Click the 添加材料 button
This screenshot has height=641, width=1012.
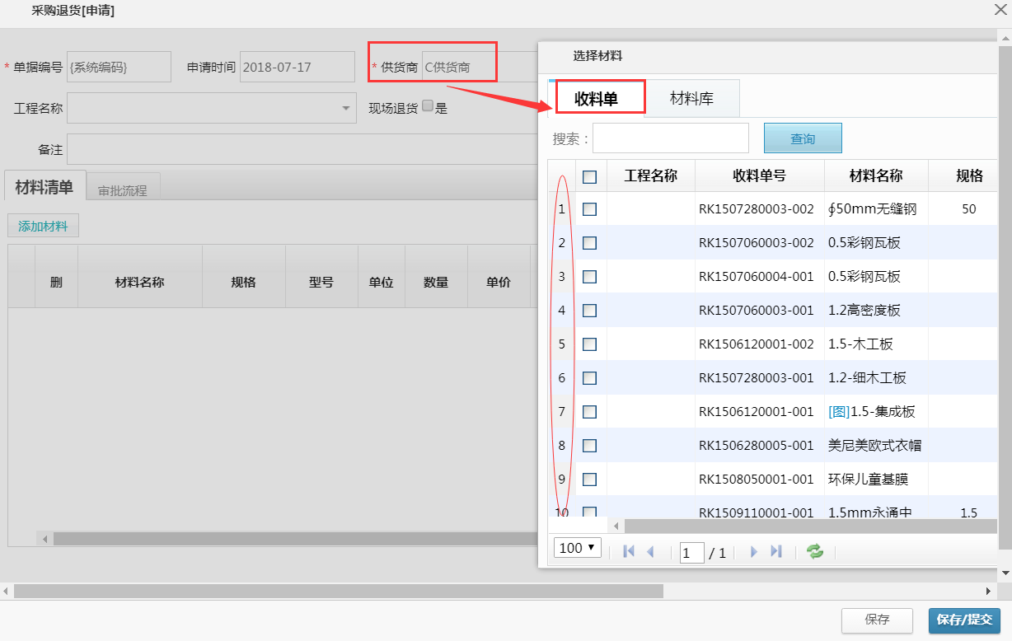point(42,225)
